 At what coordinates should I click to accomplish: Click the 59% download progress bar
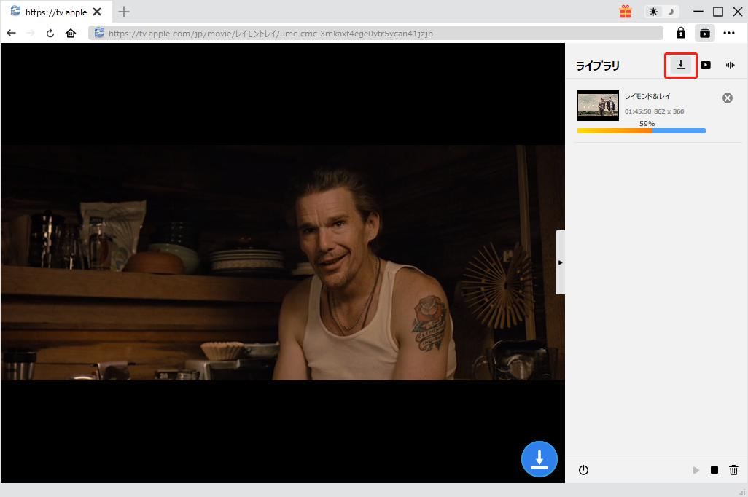[x=641, y=130]
